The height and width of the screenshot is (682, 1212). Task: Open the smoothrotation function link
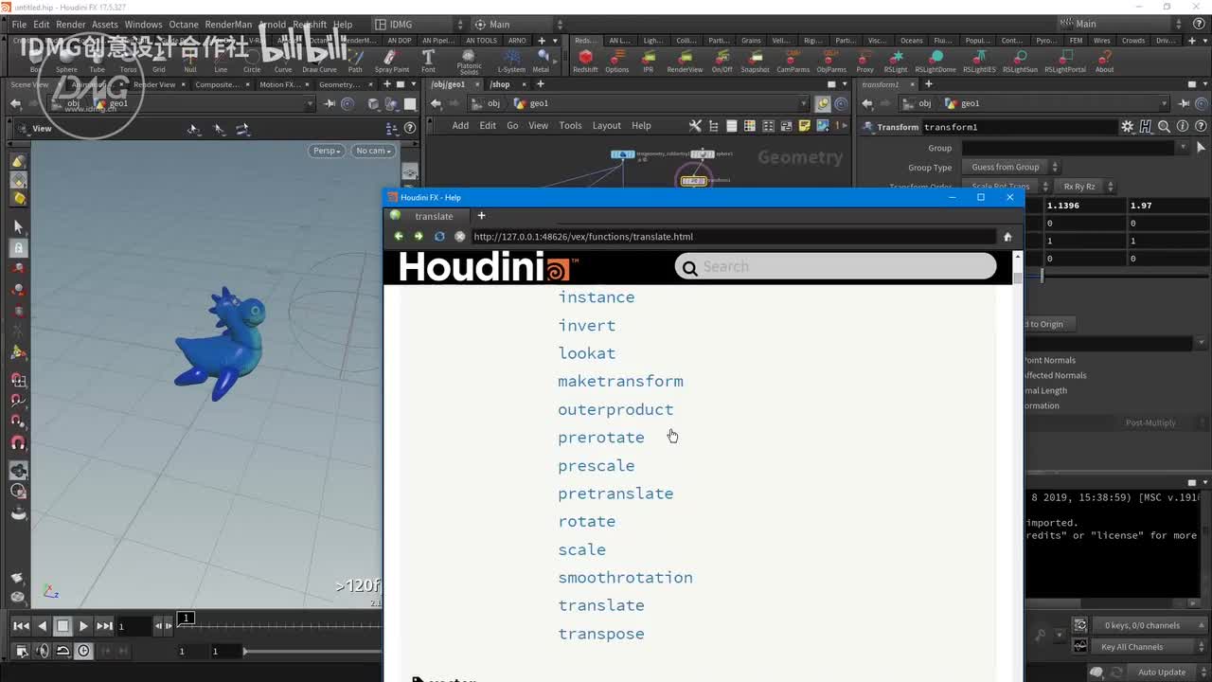pos(625,577)
